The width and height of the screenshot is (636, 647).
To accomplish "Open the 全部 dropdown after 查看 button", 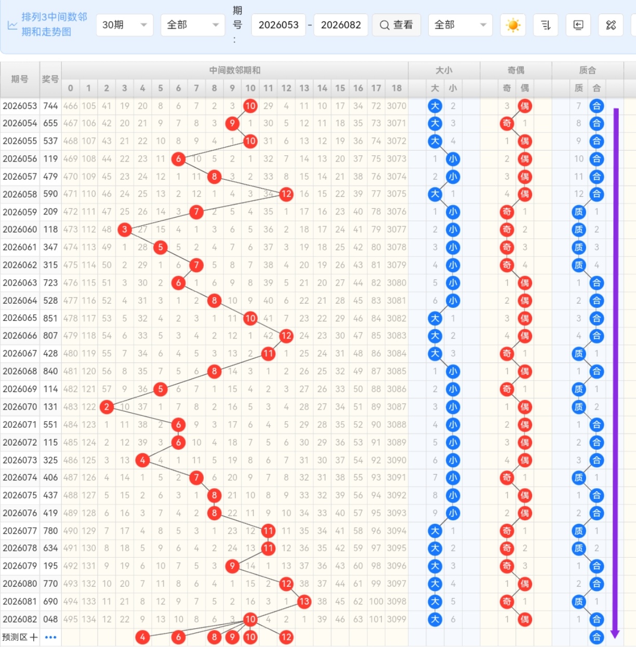I will click(460, 25).
